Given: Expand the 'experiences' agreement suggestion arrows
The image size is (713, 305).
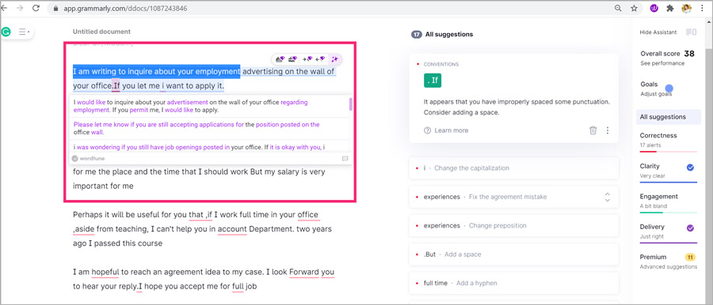Looking at the screenshot, I should [x=607, y=197].
